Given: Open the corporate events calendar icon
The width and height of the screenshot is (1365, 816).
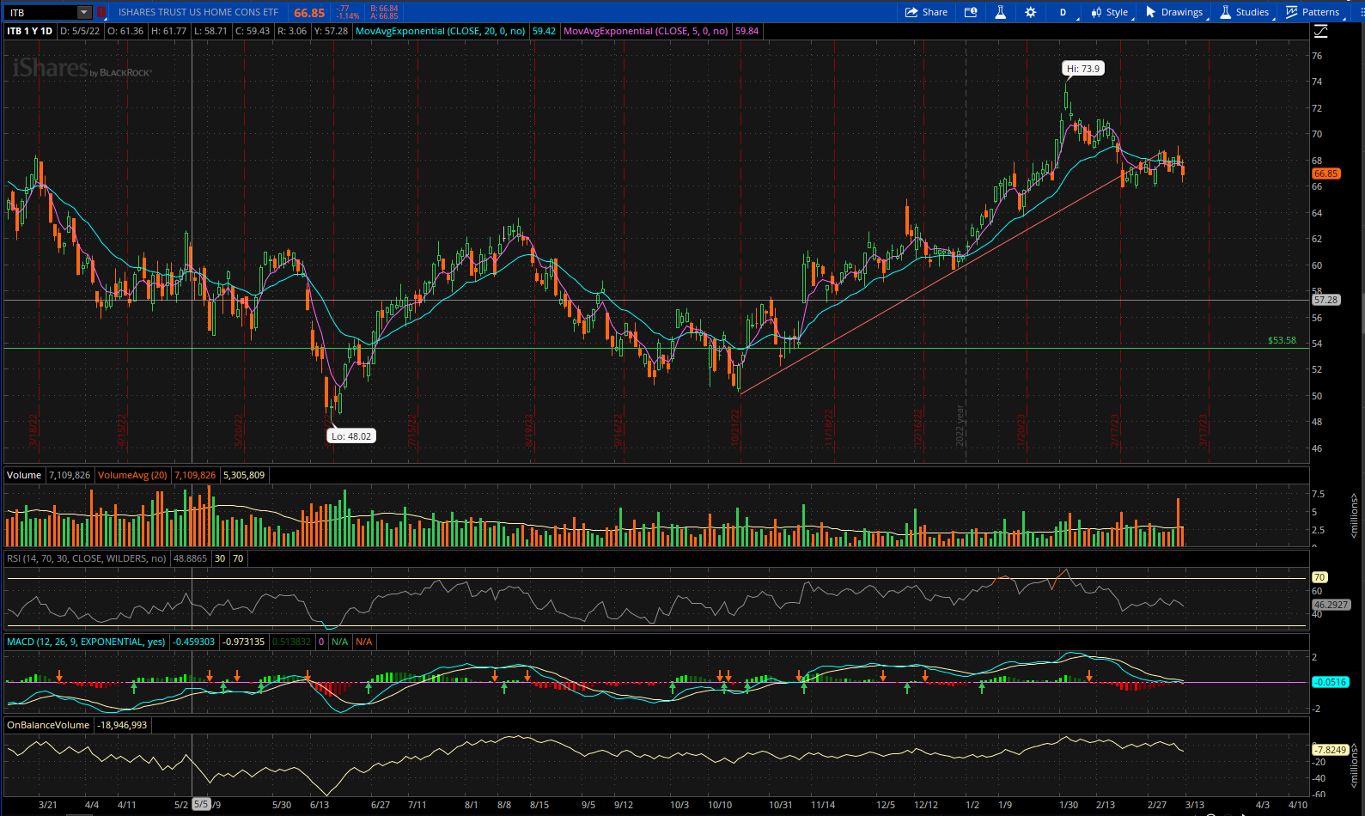Looking at the screenshot, I should pos(971,12).
